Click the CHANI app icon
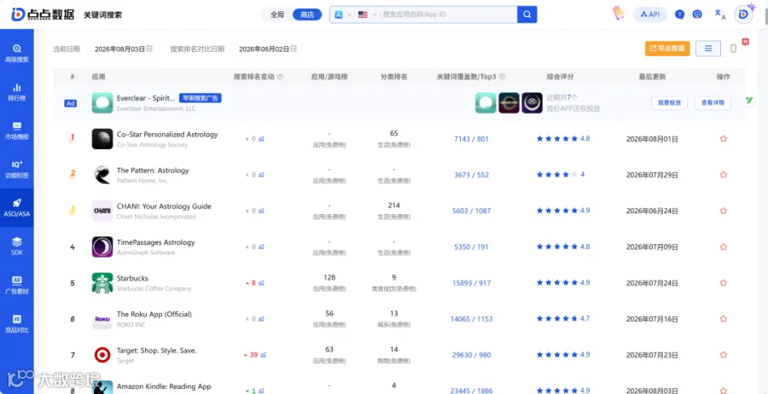This screenshot has width=768, height=394. tap(102, 211)
